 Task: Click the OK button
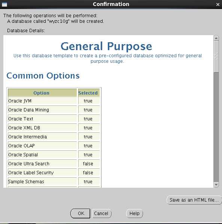tap(80, 214)
